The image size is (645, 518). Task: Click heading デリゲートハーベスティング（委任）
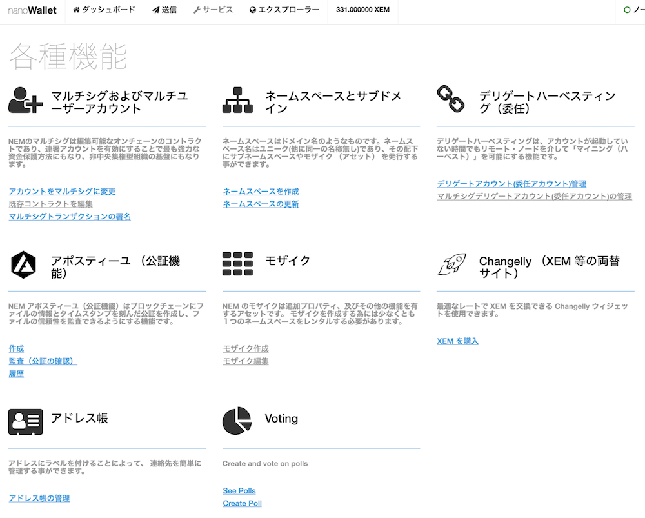(x=548, y=102)
